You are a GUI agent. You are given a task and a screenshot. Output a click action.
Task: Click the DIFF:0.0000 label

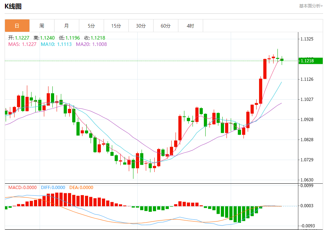tap(53, 188)
